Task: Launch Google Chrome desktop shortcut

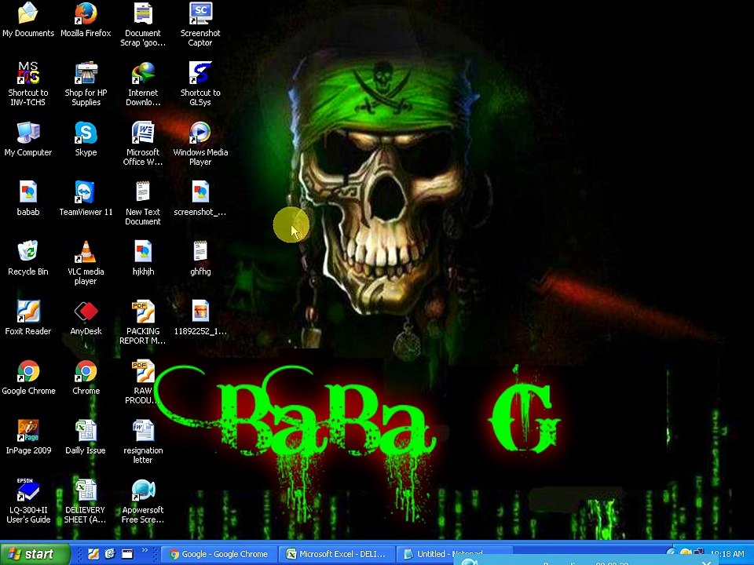Action: point(28,377)
